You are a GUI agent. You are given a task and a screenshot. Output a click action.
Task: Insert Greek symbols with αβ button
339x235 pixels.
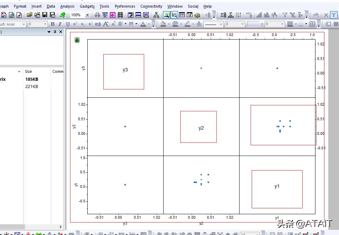pyautogui.click(x=98, y=24)
